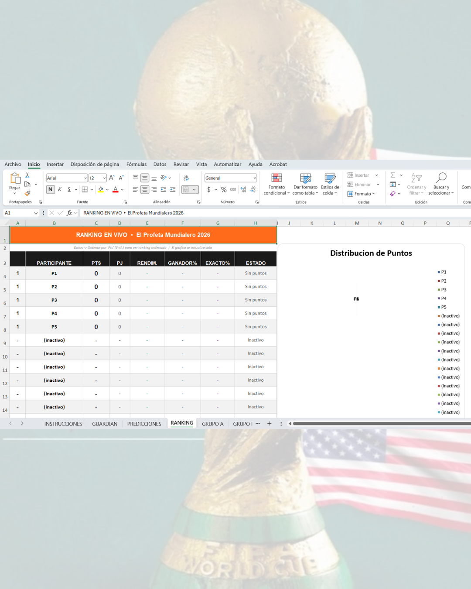Viewport: 471px width, 589px height.
Task: Click the fx insert function icon
Action: pos(69,213)
